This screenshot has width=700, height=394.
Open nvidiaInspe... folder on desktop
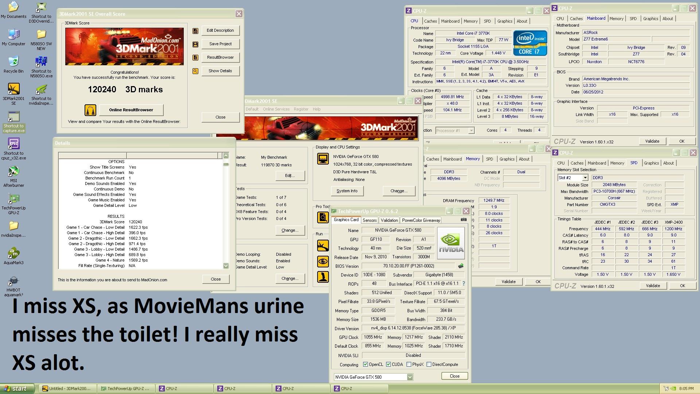[13, 229]
